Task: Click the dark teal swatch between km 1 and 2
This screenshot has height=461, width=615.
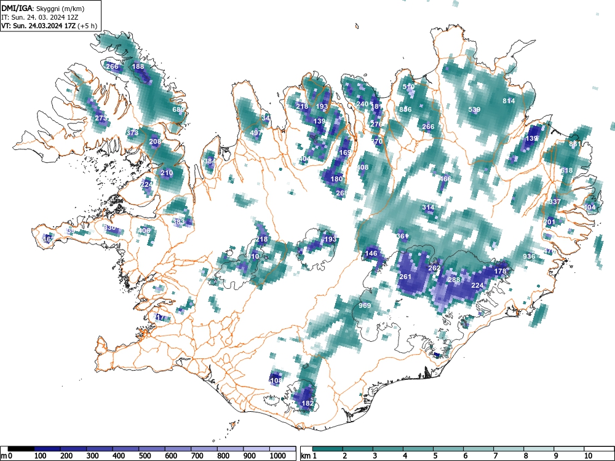Action: pyautogui.click(x=328, y=449)
